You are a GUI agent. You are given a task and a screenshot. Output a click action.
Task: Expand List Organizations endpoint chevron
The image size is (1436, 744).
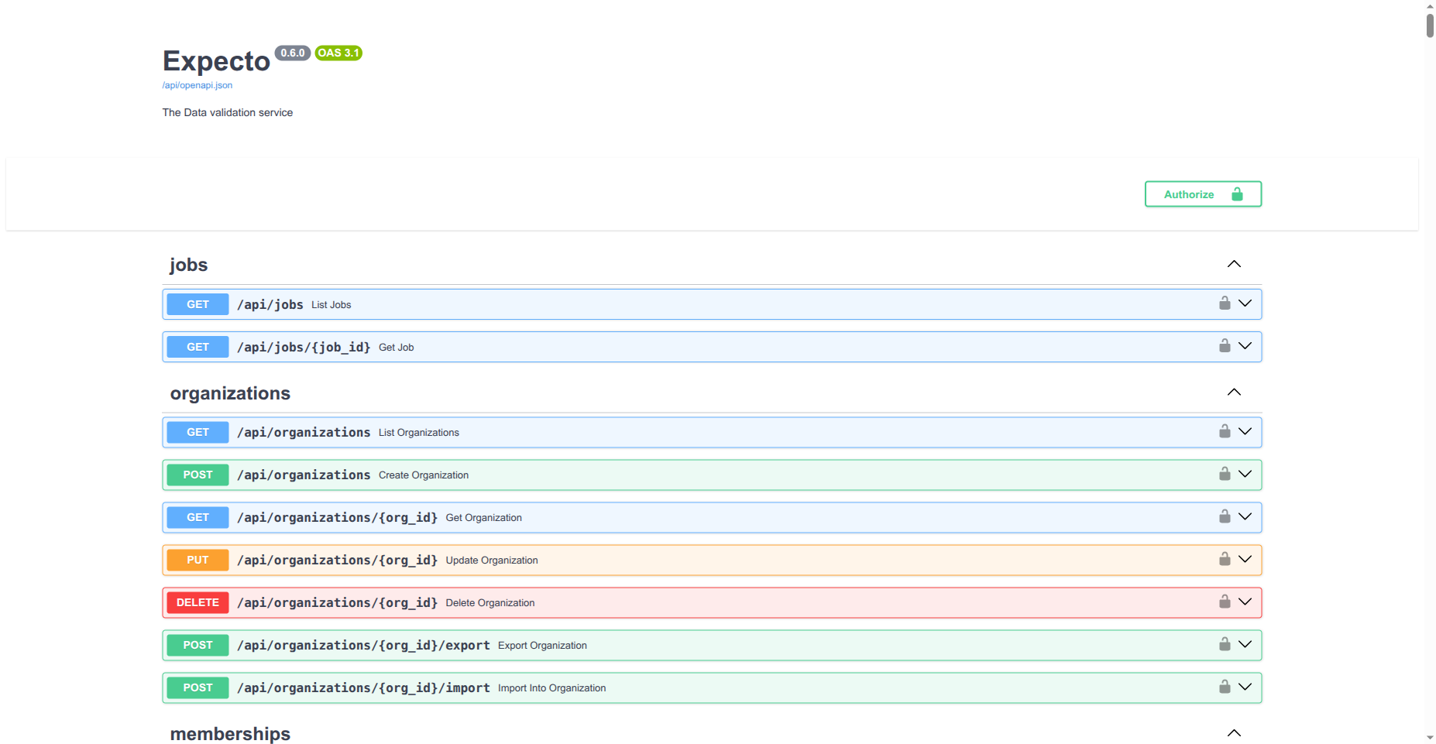(1245, 431)
